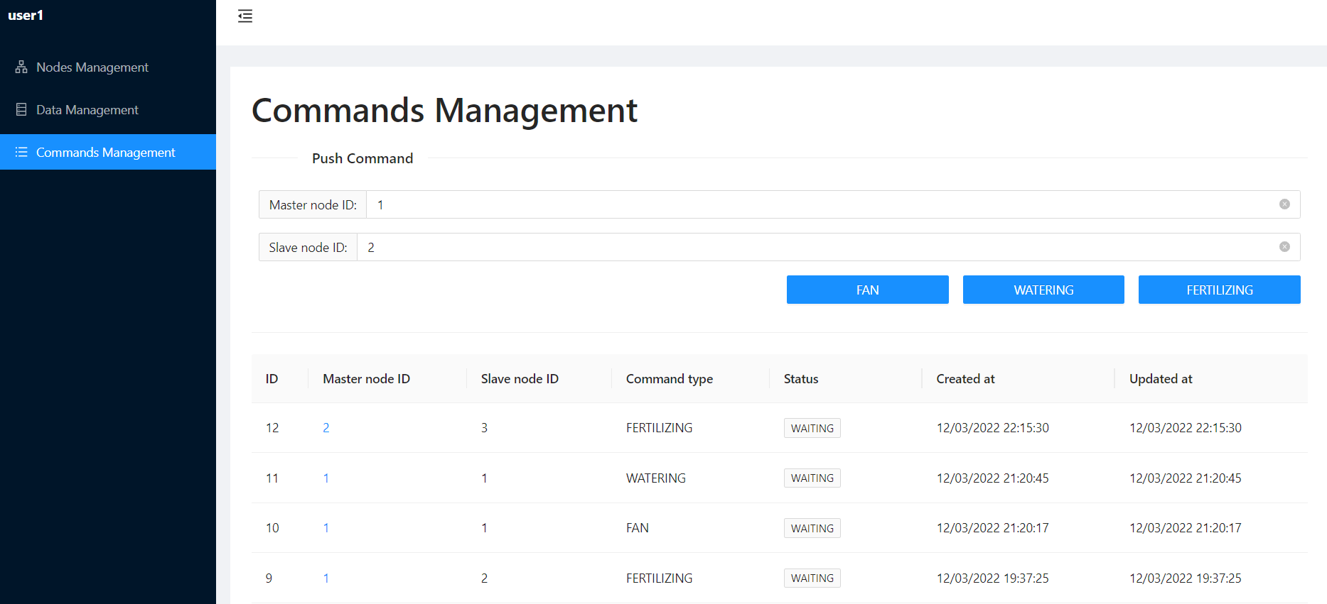Viewport: 1327px width, 604px height.
Task: Click created time 12/03/2022 21:20:45
Action: coord(992,478)
